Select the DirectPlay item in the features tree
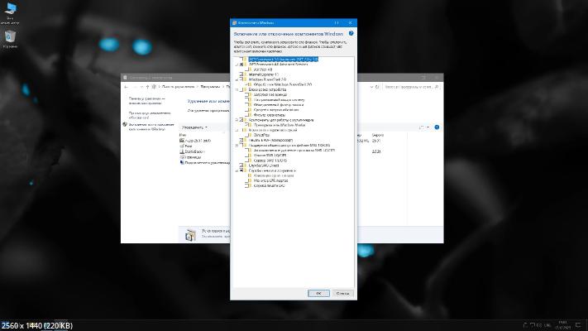Viewport: 588px width, 331px height. point(256,136)
